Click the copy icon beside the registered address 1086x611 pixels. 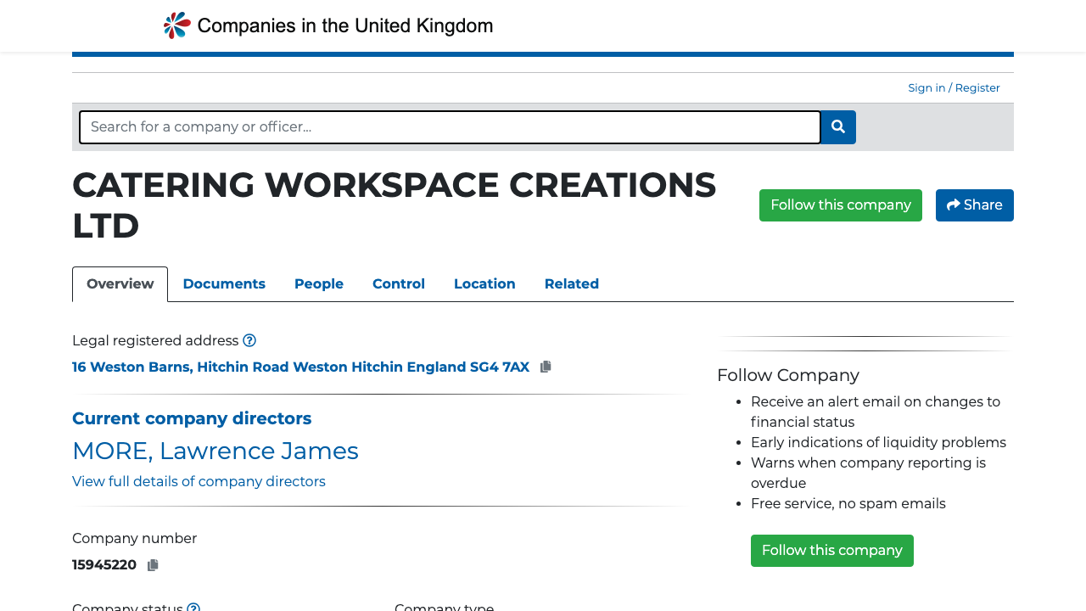click(545, 366)
